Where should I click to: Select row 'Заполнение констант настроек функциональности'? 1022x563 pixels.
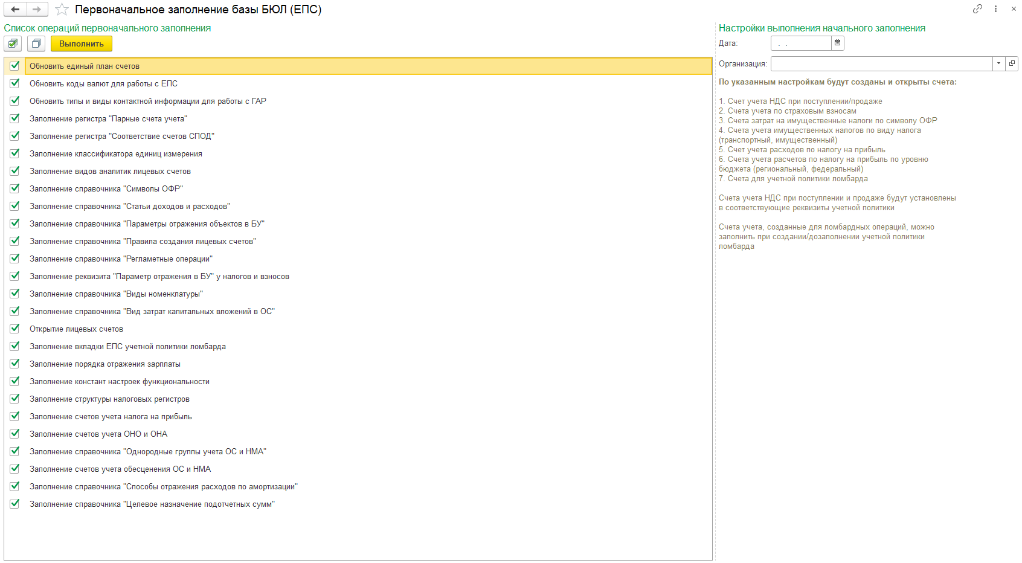pyautogui.click(x=358, y=381)
